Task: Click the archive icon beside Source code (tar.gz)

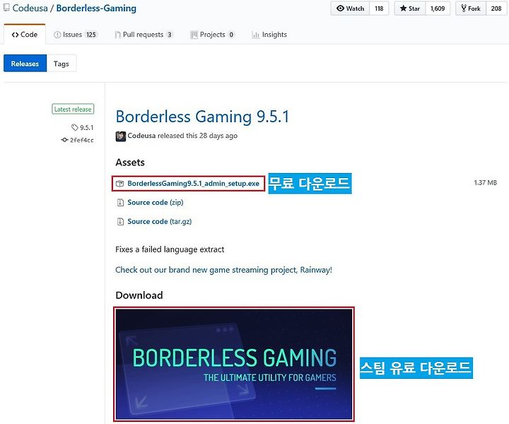Action: pos(120,222)
